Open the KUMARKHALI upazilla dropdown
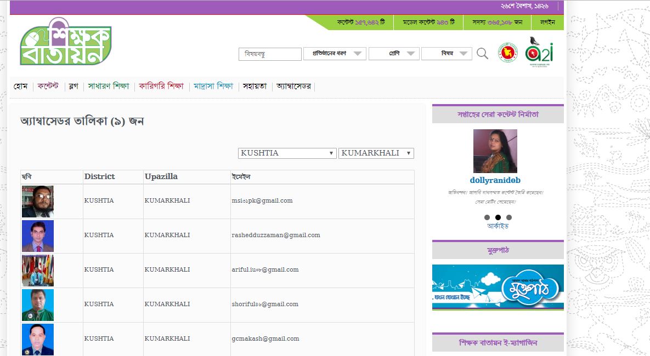 [376, 153]
